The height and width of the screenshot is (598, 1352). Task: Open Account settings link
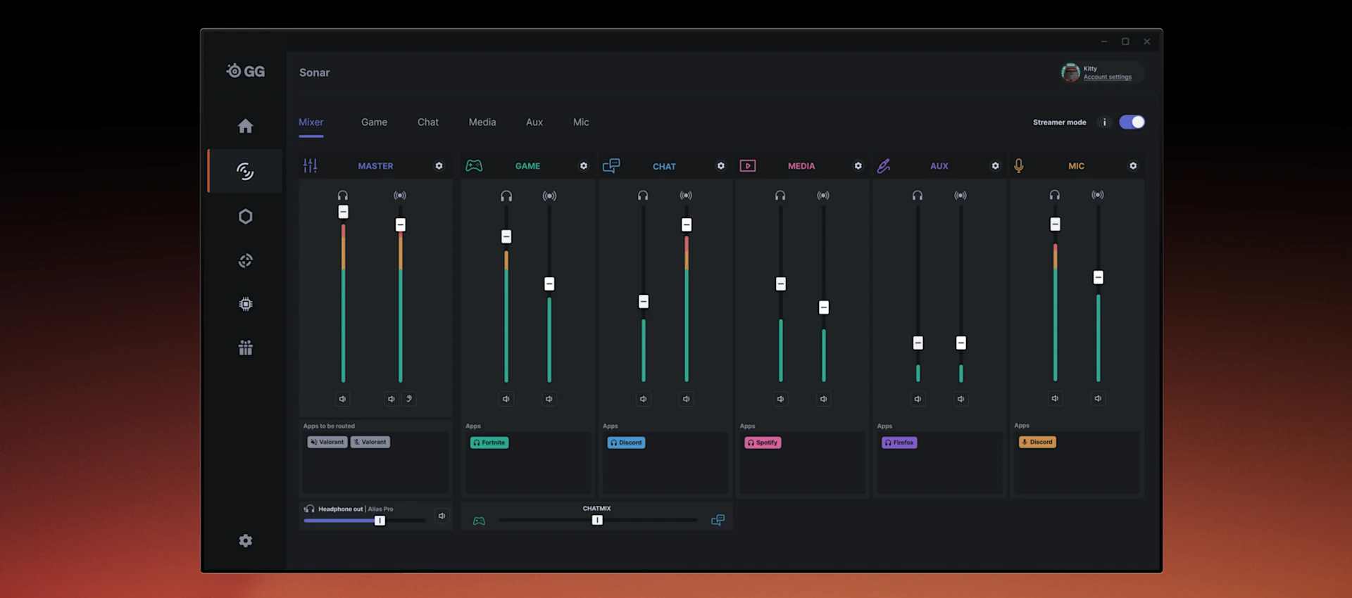point(1107,77)
